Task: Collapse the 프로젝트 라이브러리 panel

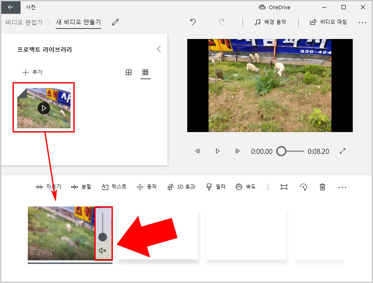Action: click(x=159, y=49)
